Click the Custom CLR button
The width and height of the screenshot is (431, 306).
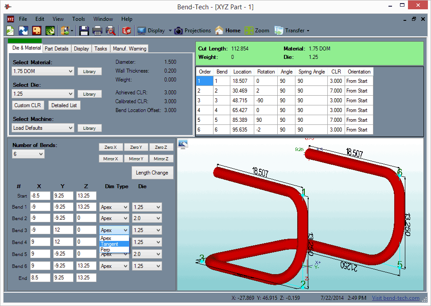[28, 105]
